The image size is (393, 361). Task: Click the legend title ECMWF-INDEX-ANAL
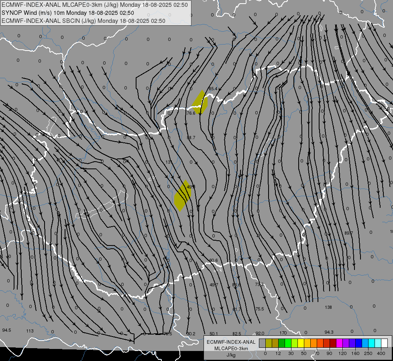coord(231,342)
